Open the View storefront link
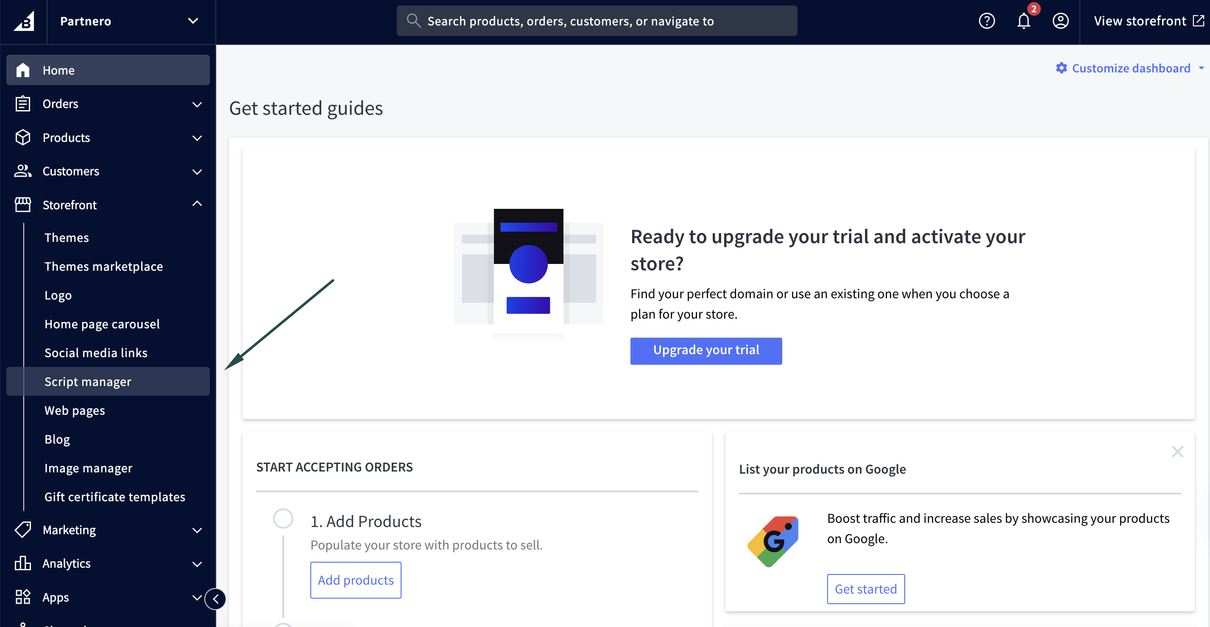 pos(1149,21)
